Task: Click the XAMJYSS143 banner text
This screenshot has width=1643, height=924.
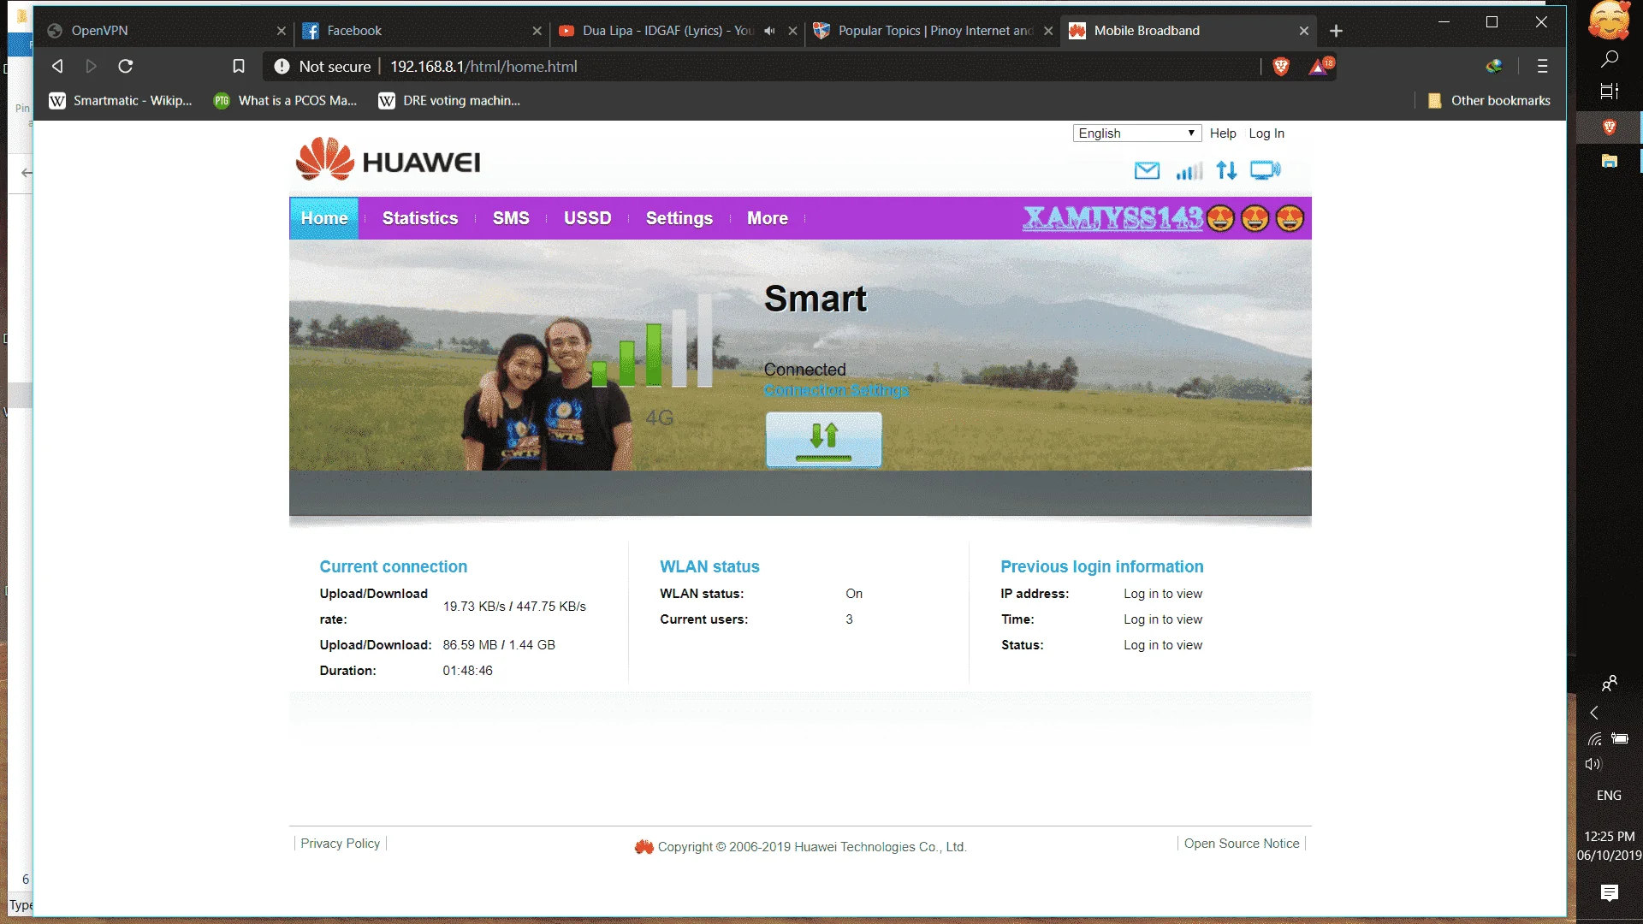Action: (1113, 218)
